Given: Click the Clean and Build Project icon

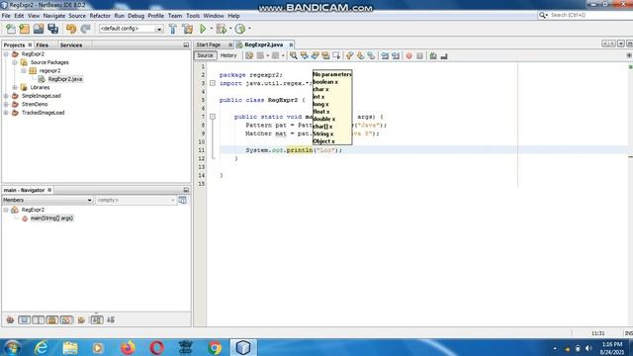Looking at the screenshot, I should click(x=187, y=29).
